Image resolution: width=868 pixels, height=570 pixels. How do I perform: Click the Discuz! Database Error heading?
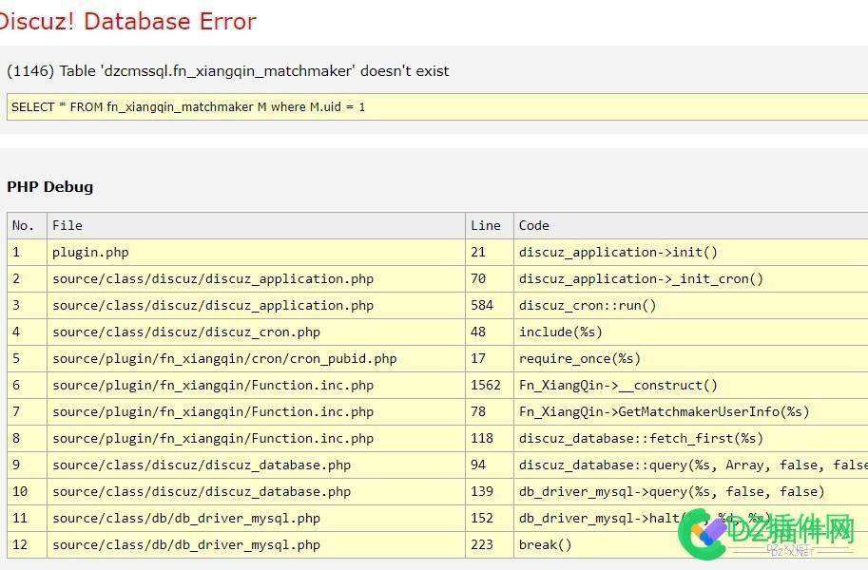[126, 22]
